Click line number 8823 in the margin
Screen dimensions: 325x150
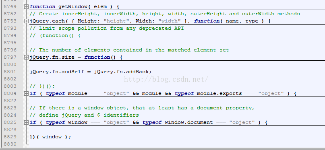[x=10, y=108]
